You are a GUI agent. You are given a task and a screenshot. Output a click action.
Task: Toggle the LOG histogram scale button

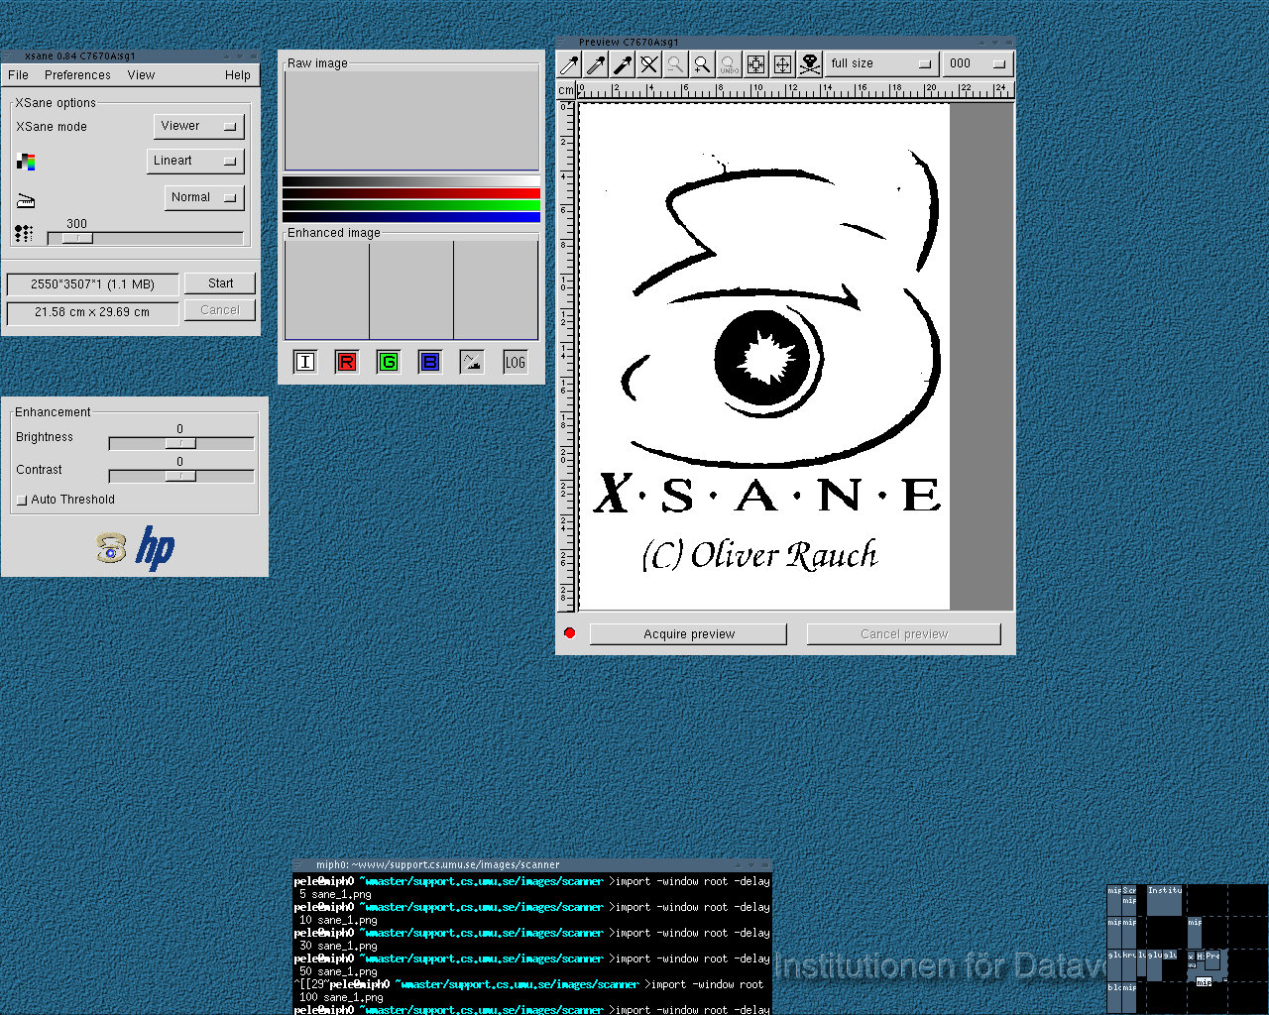[x=516, y=362]
